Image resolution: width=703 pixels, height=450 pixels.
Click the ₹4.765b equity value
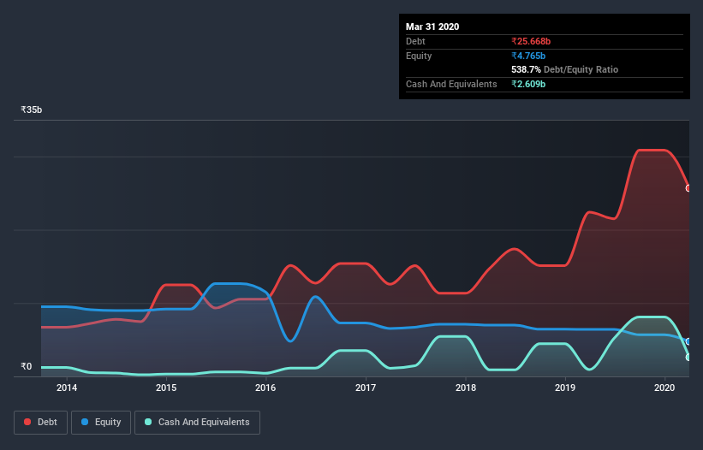coord(528,56)
